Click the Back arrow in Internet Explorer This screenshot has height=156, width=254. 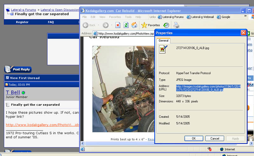tap(85, 25)
